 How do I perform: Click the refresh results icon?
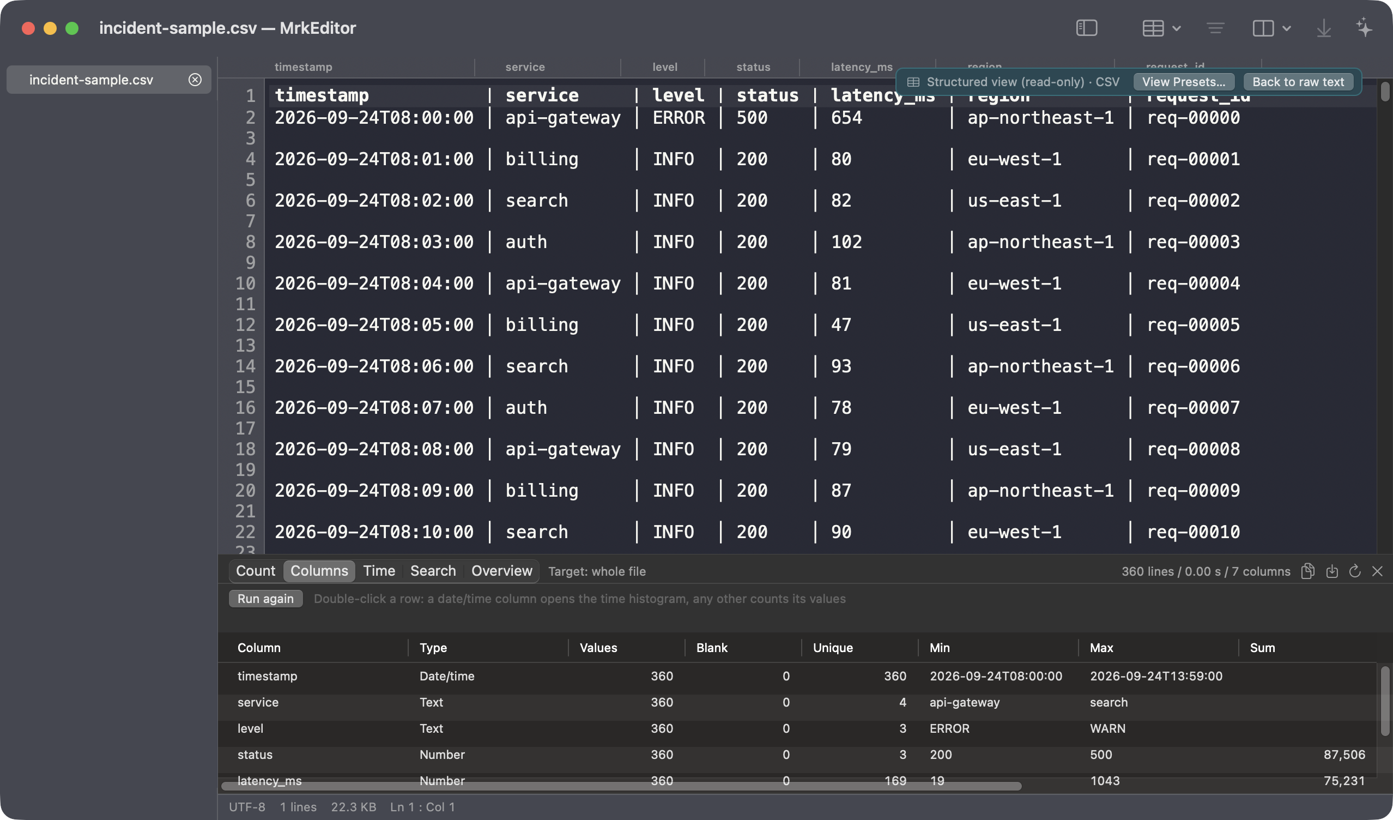(1354, 571)
